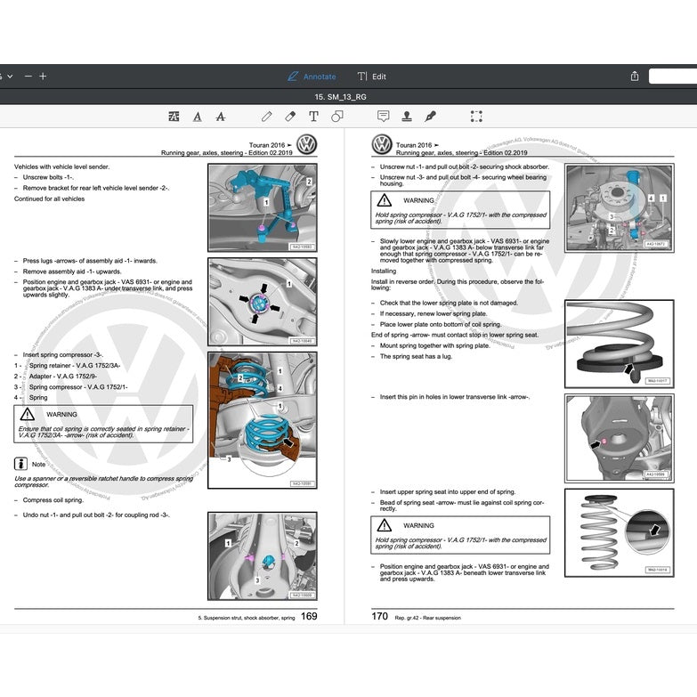Switch to Edit mode
This screenshot has height=697, width=697.
[x=372, y=77]
